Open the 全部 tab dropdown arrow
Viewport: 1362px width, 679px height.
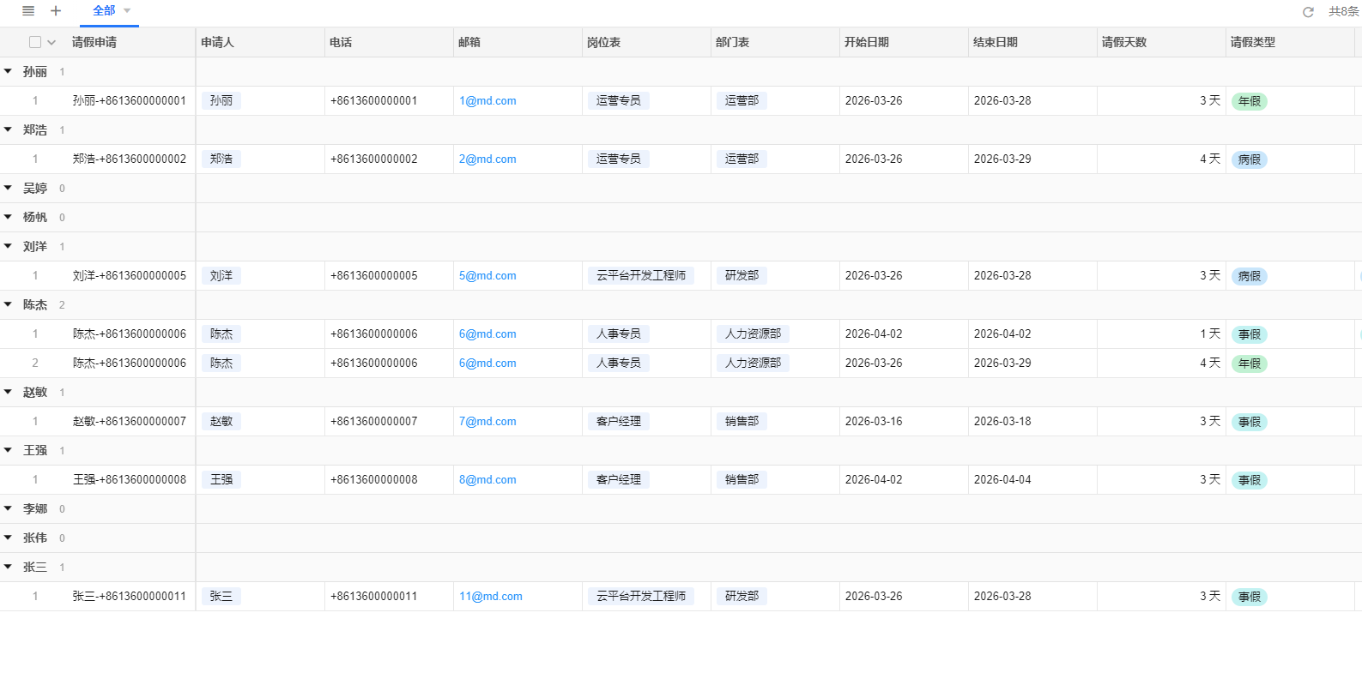(127, 11)
